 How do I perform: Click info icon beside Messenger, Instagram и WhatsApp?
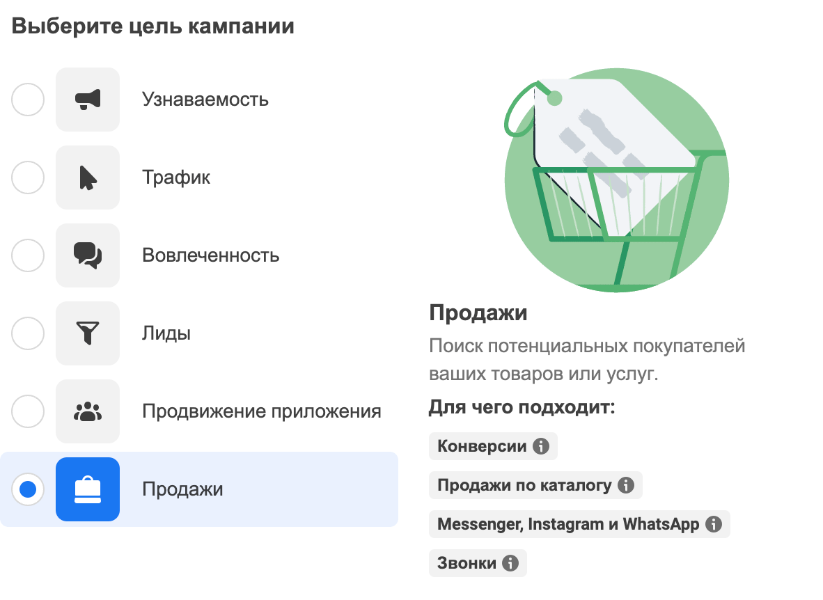(713, 524)
